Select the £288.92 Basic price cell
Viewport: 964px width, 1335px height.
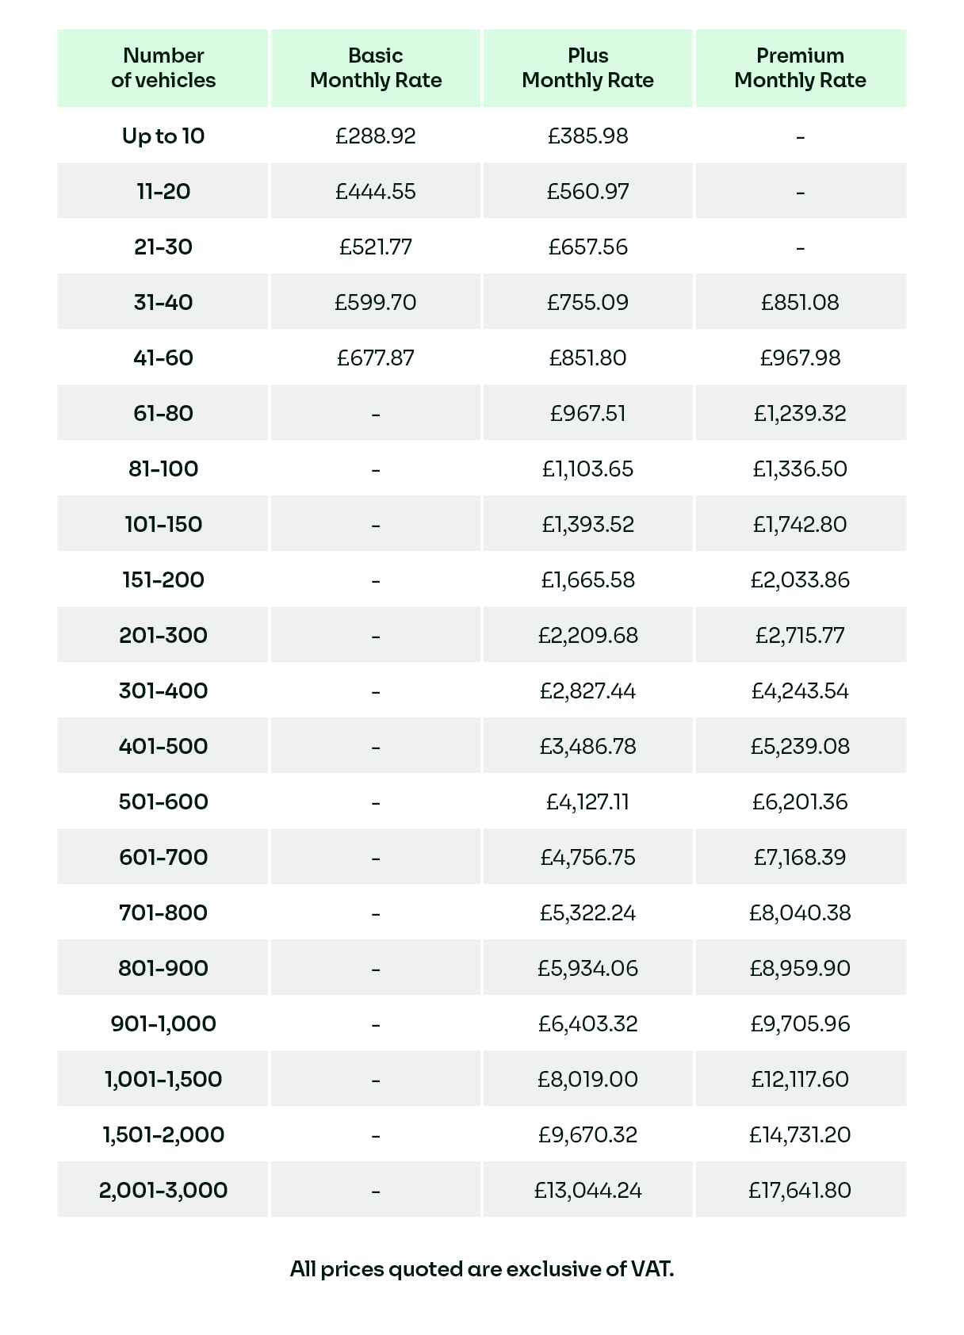tap(376, 136)
